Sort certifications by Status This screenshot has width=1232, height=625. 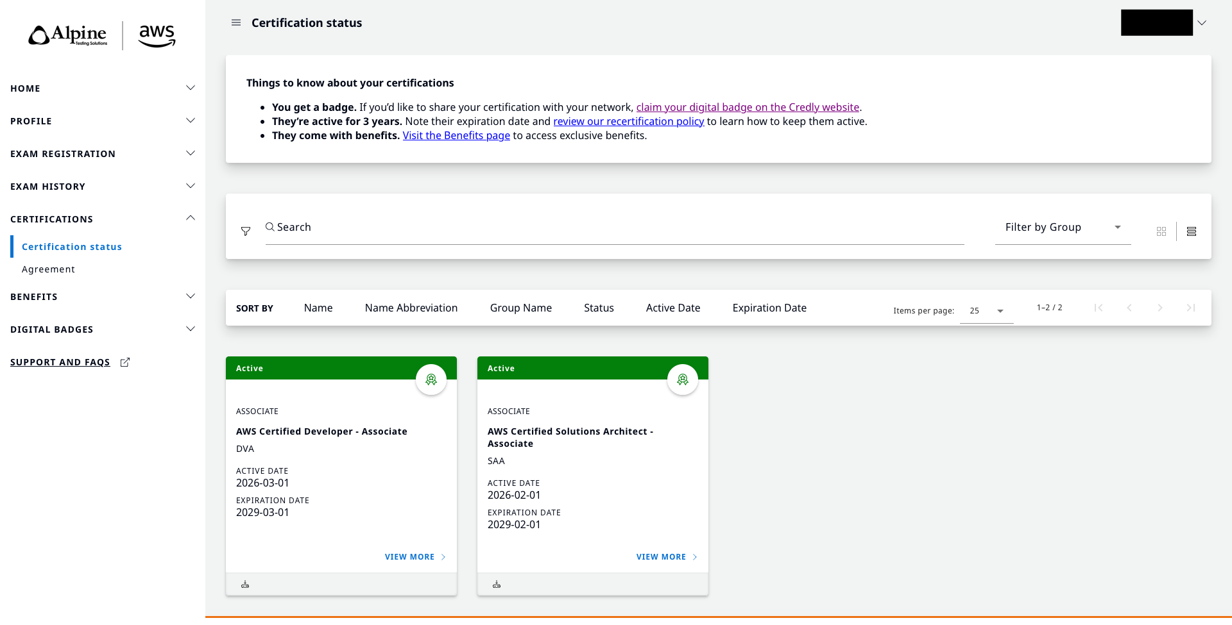(599, 308)
